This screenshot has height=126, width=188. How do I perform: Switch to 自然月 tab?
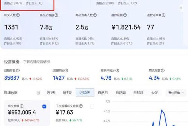click(x=138, y=92)
